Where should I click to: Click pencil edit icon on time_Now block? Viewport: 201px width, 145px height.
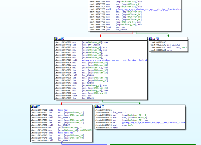pyautogui.click(x=36, y=106)
